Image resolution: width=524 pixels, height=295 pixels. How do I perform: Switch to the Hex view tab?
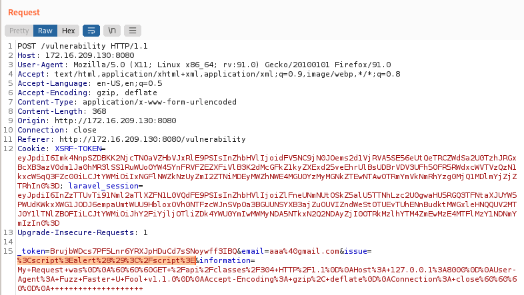point(68,31)
